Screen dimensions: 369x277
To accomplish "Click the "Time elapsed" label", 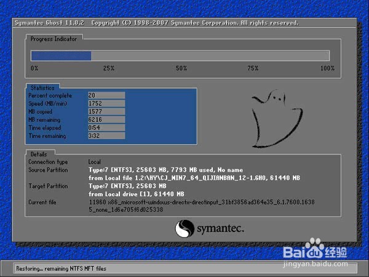I will click(x=45, y=127).
